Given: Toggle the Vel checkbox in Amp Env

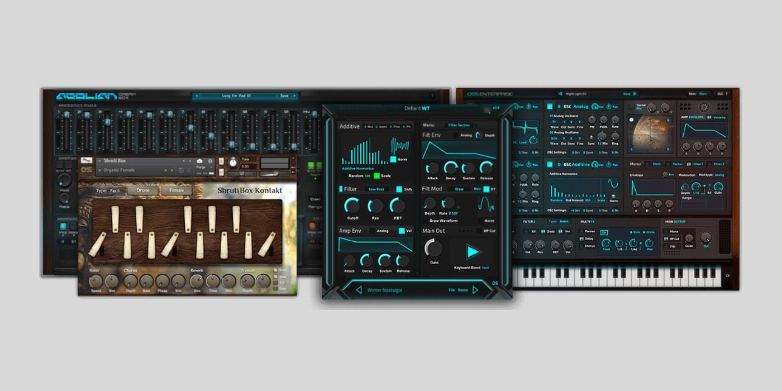Looking at the screenshot, I should [x=402, y=231].
